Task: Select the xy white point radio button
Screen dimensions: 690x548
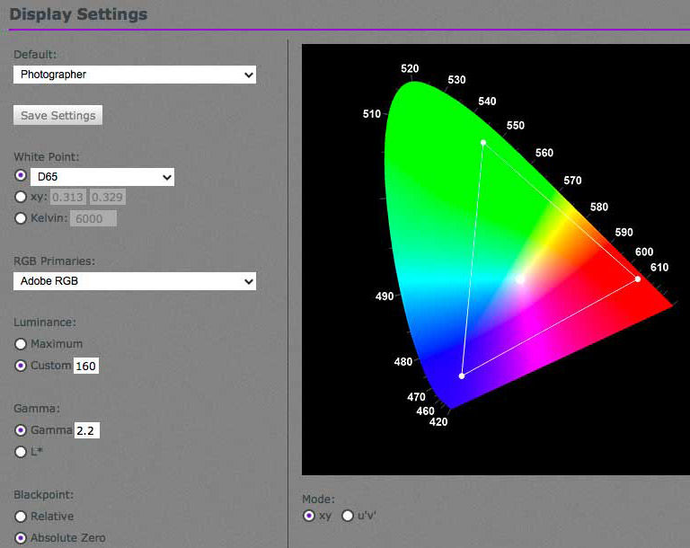Action: click(21, 197)
